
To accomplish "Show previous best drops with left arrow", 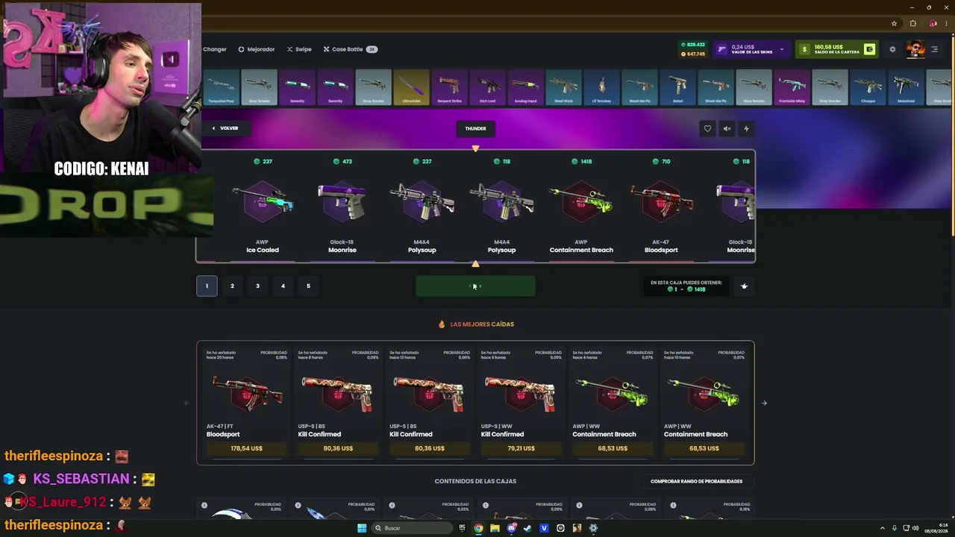I will point(187,403).
